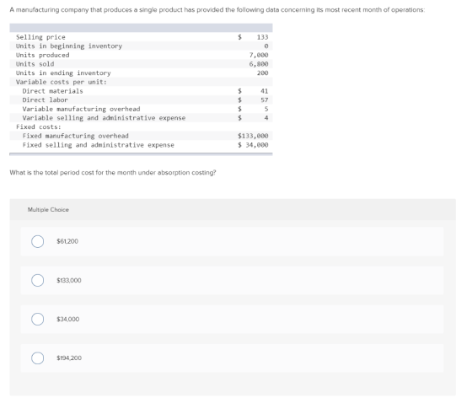
Task: Click the Variable selling and administrative expense row
Action: tap(141, 118)
